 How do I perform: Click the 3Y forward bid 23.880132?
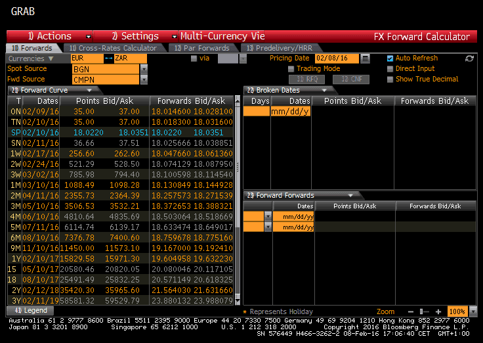(x=171, y=301)
